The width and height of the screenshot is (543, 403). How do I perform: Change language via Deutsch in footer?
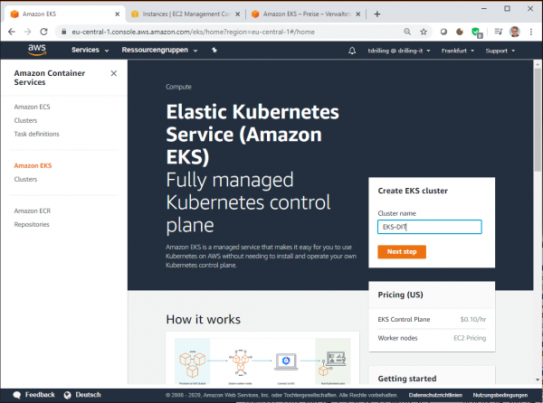88,395
